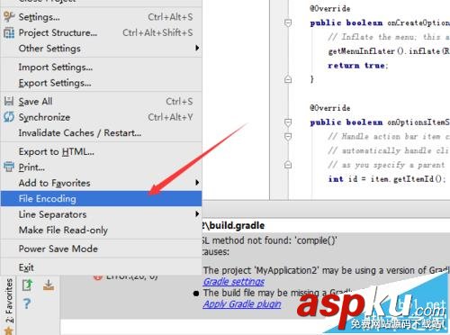The height and width of the screenshot is (335, 450).
Task: Click the second @Override annotation
Action: 330,108
